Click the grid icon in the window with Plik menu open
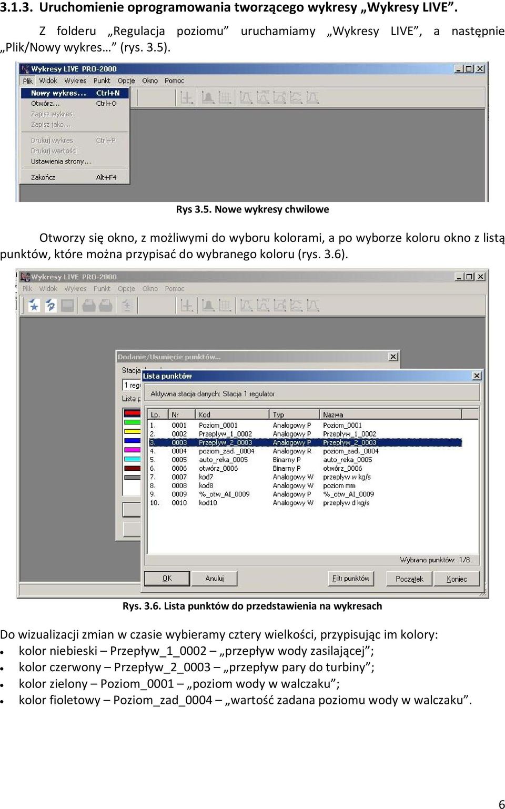 225,97
